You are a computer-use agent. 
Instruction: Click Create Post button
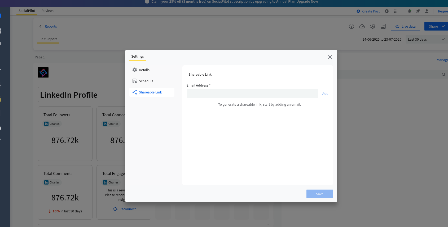(x=368, y=11)
